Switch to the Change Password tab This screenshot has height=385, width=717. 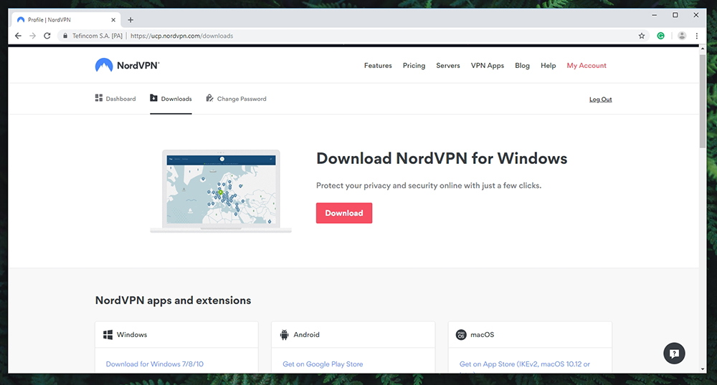coord(236,99)
